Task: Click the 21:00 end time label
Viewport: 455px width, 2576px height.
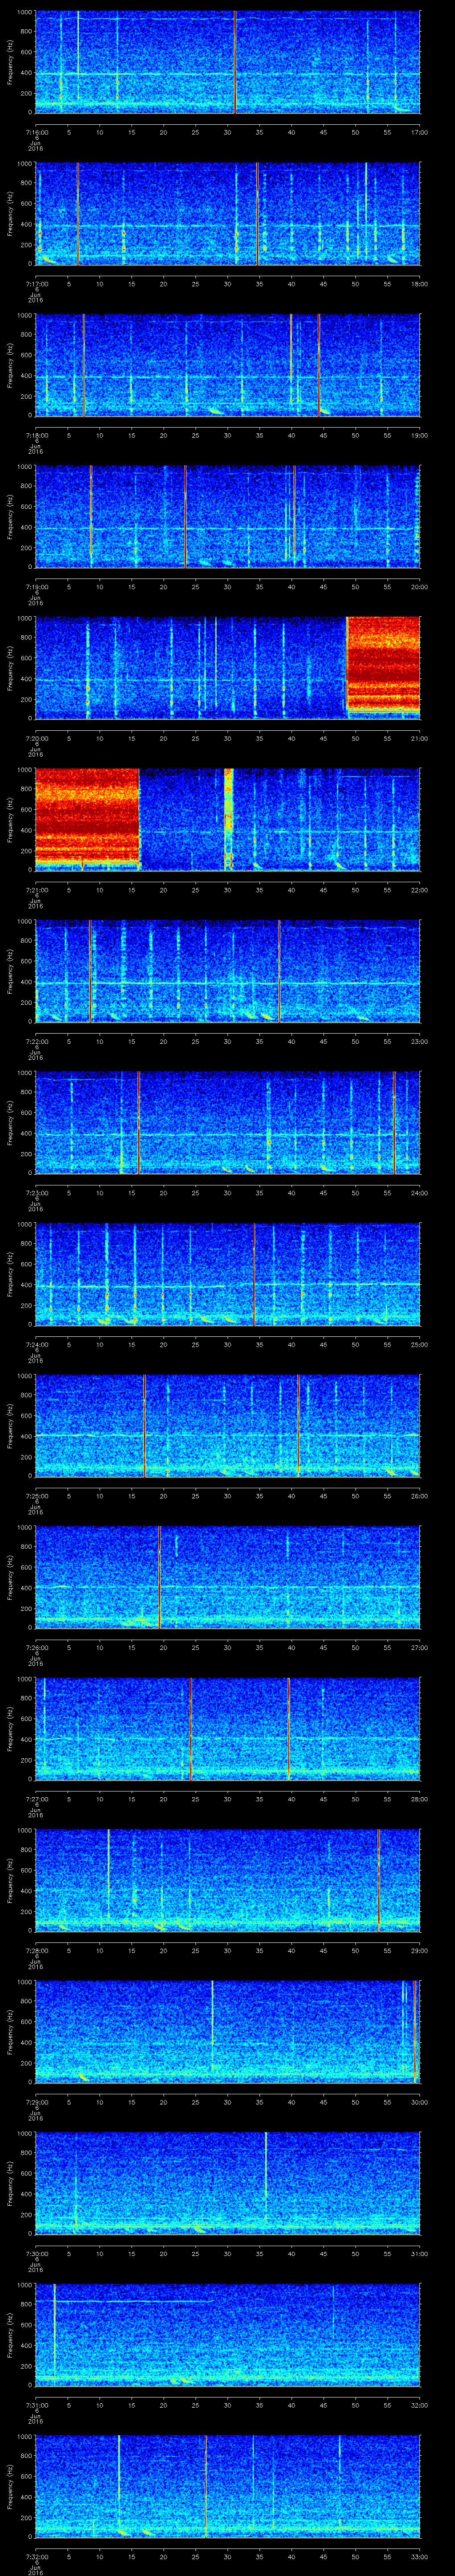Action: point(419,737)
